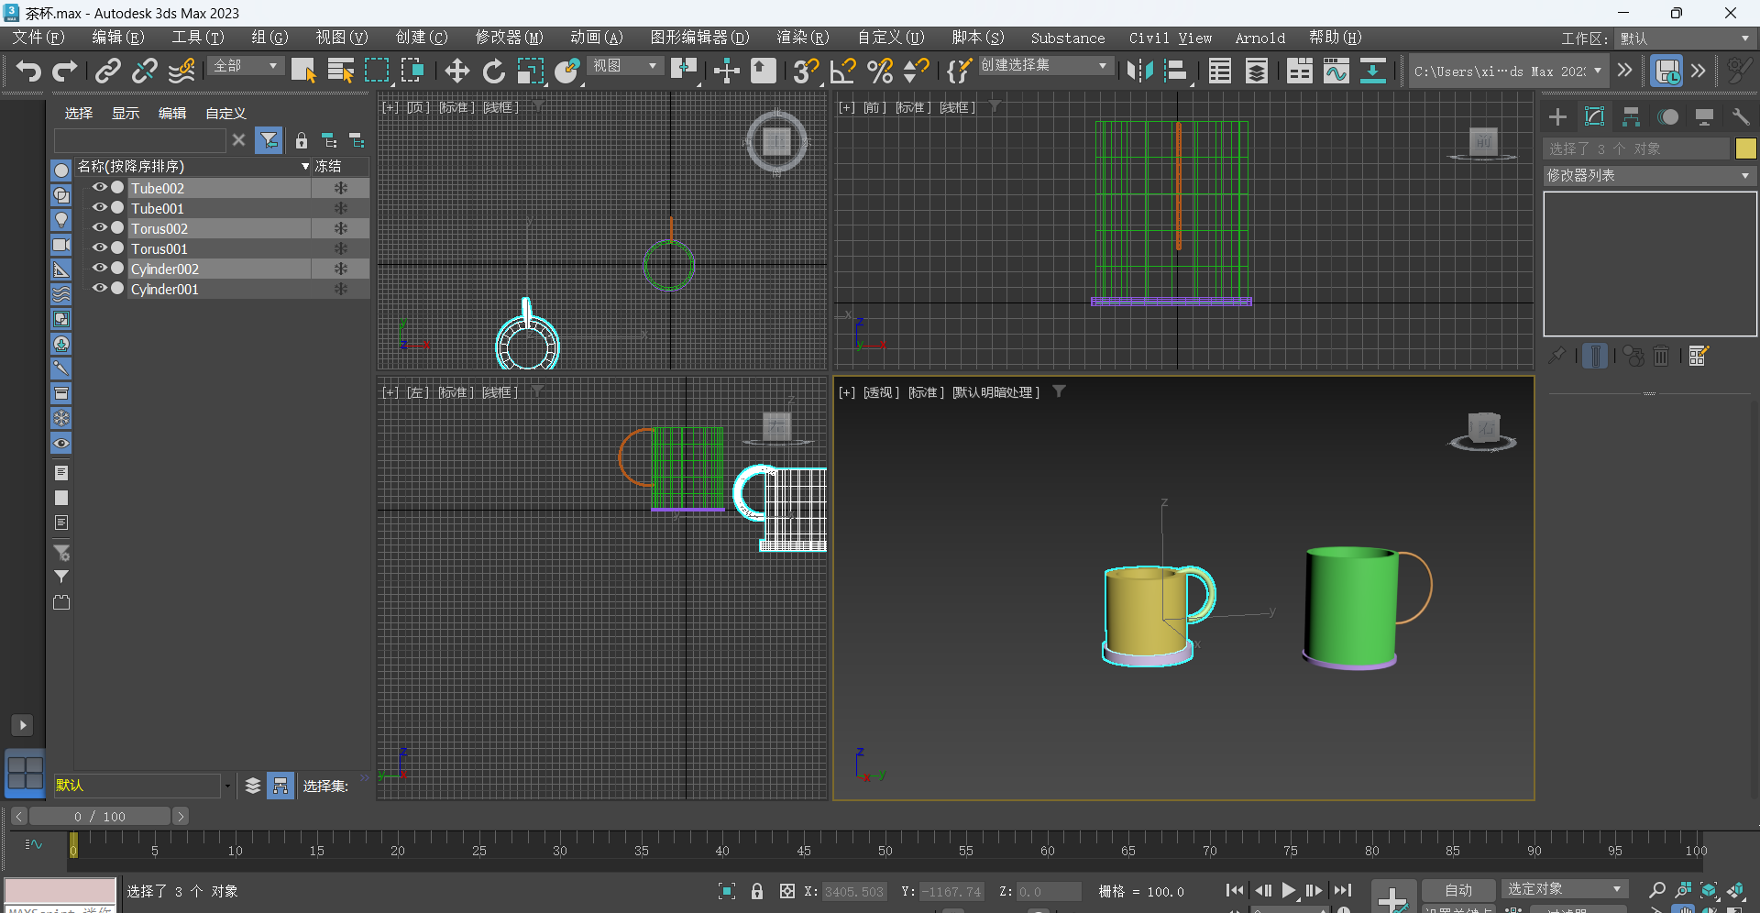Activate the Select and Link tool
The image size is (1760, 913).
[x=108, y=71]
